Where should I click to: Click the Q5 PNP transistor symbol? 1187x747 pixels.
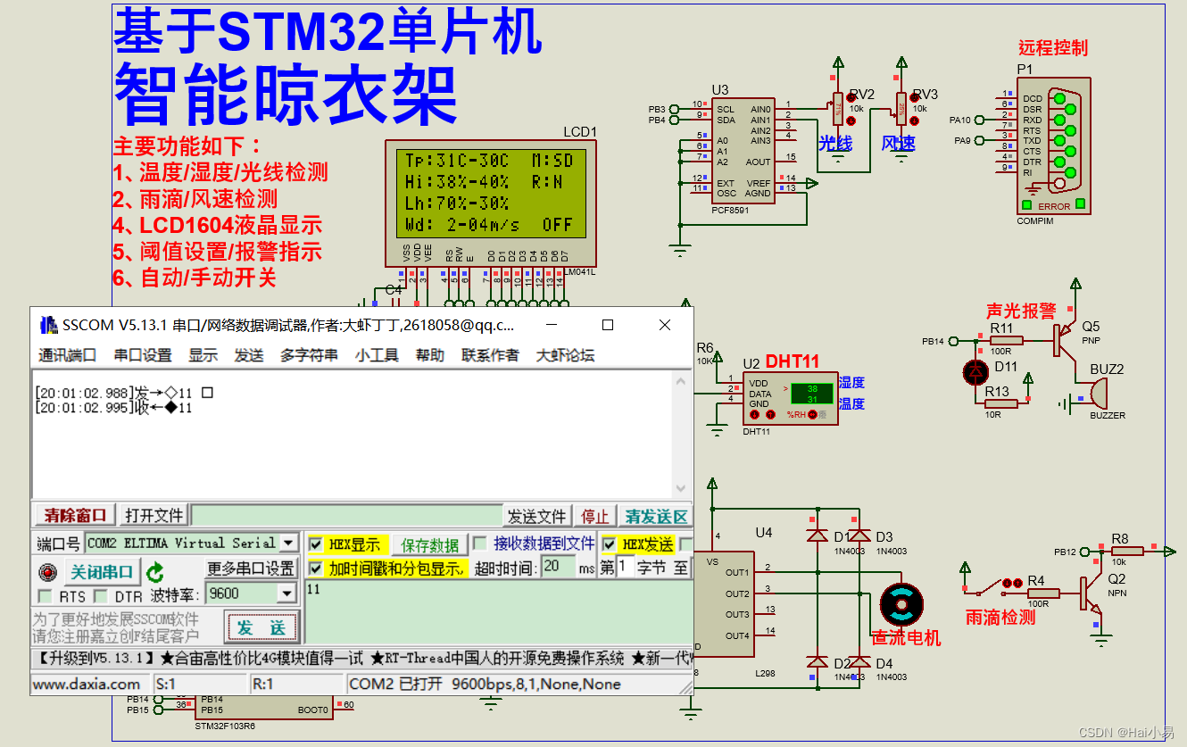coord(1064,341)
